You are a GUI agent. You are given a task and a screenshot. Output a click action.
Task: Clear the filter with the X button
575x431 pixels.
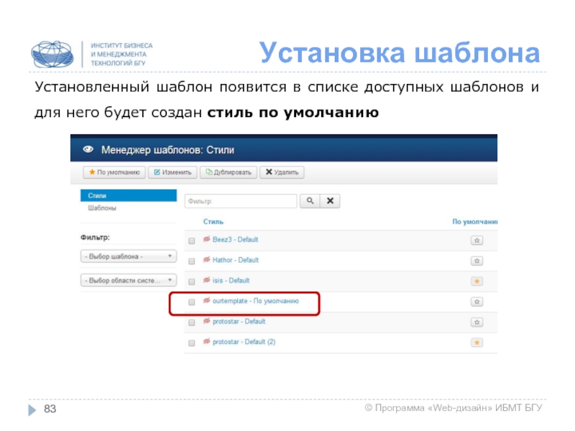pyautogui.click(x=330, y=201)
